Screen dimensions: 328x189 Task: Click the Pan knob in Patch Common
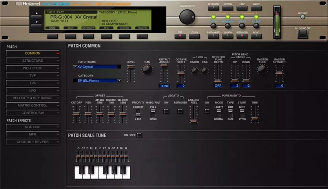[147, 70]
